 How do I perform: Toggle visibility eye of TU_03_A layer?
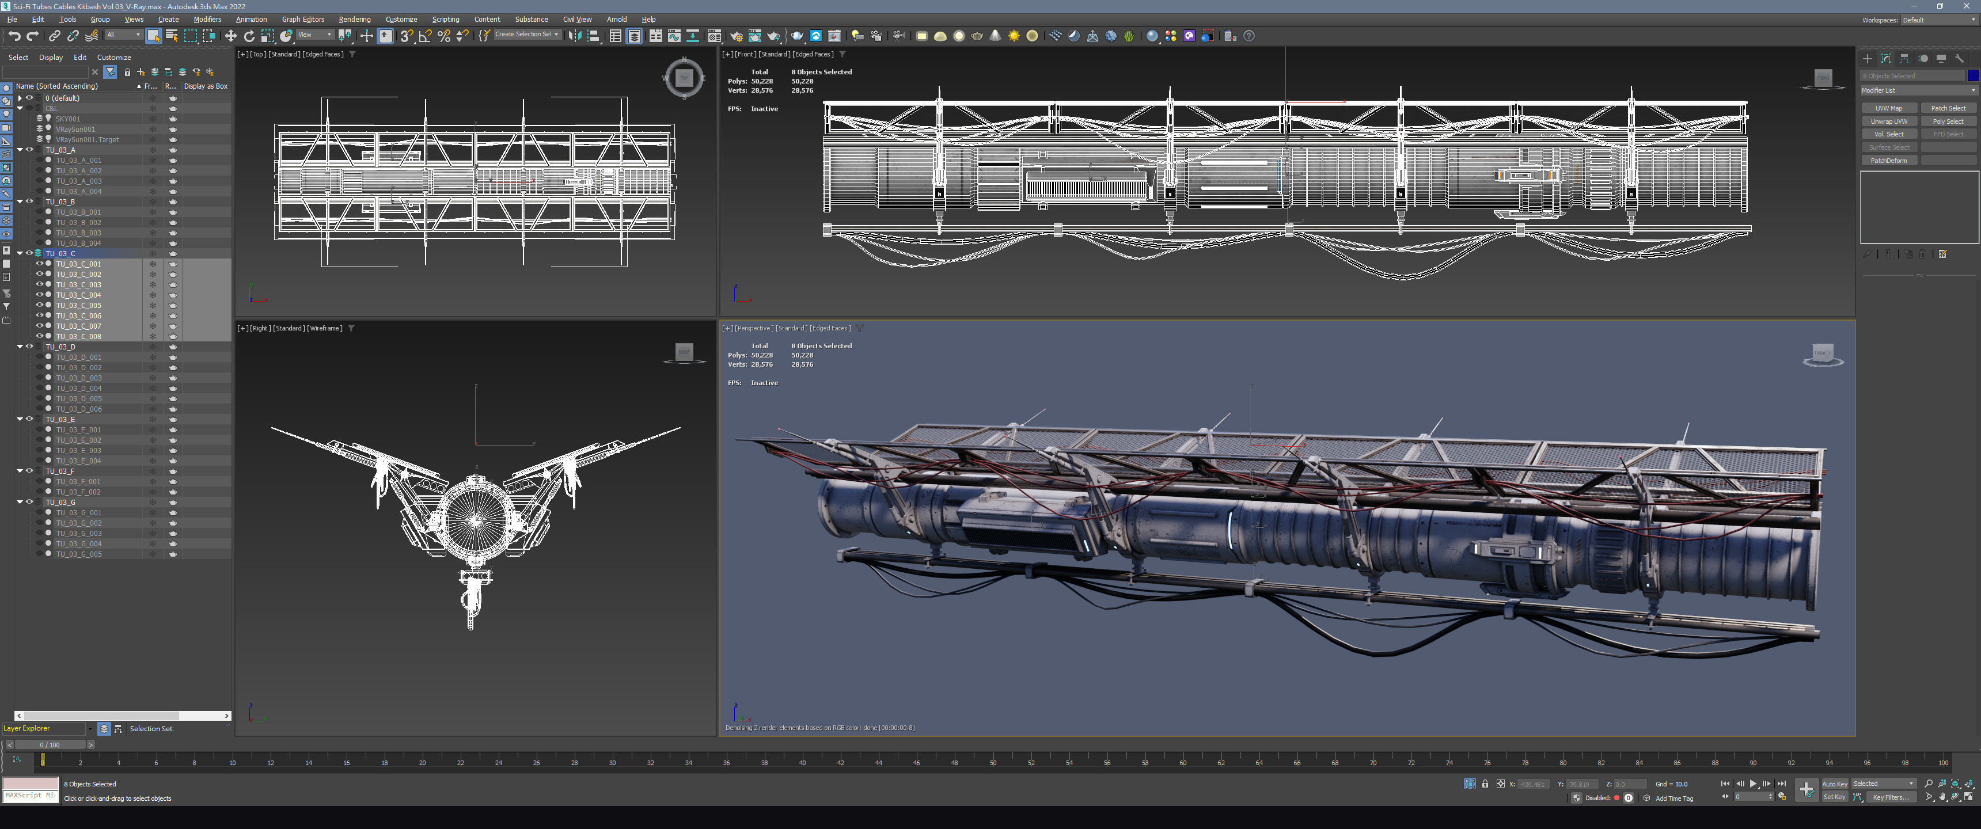click(x=29, y=149)
